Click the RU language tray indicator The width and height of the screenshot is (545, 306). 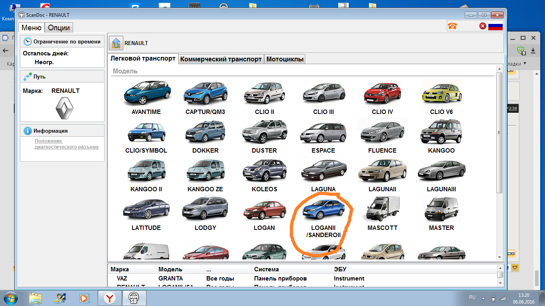pyautogui.click(x=472, y=297)
